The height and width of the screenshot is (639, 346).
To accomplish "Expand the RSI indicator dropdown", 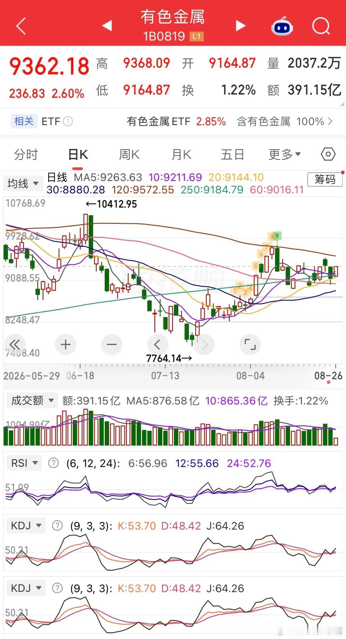I will point(24,463).
